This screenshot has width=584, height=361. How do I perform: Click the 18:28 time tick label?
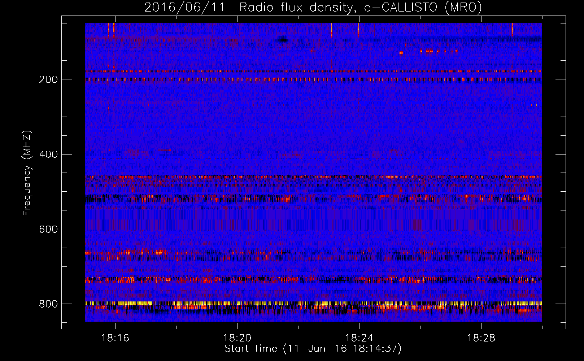pos(481,338)
